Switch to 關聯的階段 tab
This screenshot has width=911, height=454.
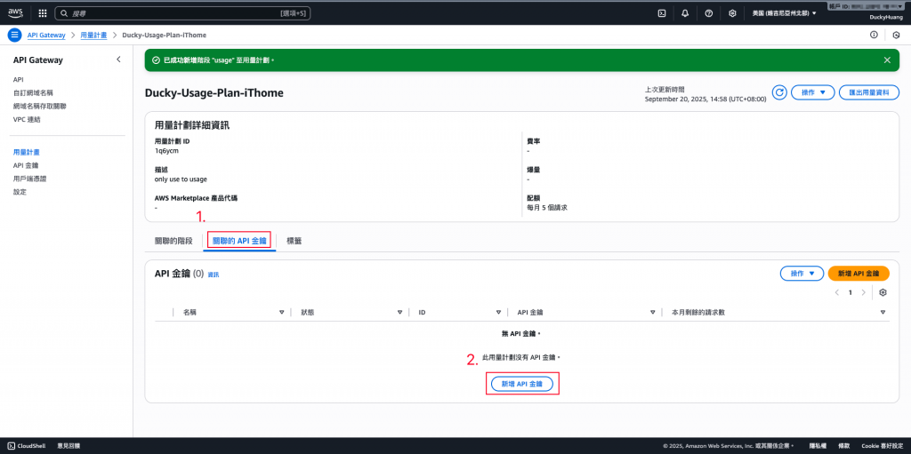point(173,241)
